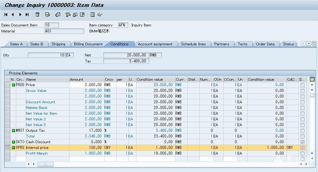
Task: Open the Shipping tab
Action: pos(58,44)
